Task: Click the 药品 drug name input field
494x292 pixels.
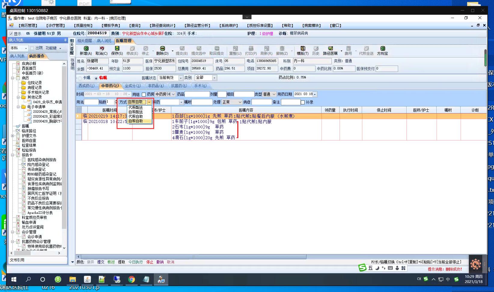Action: click(x=197, y=94)
